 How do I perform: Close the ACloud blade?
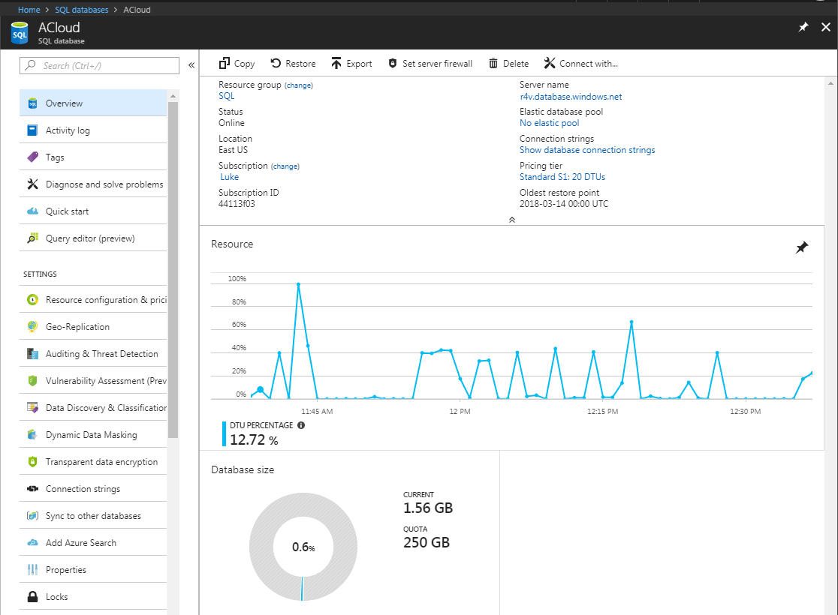click(826, 27)
